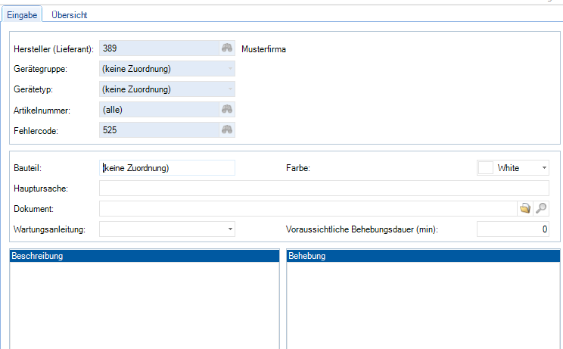Expand the Wartungsanleitung combo box

(229, 229)
